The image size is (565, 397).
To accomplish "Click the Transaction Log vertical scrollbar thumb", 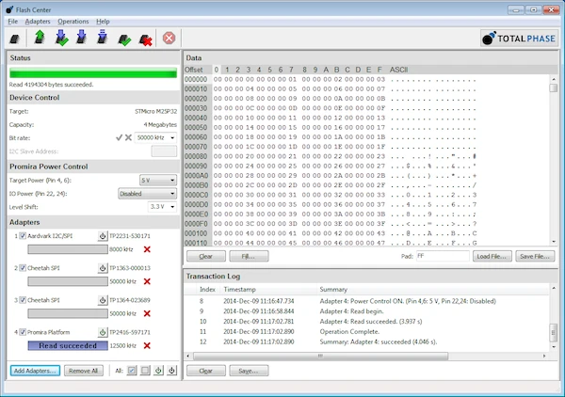I will (554, 333).
